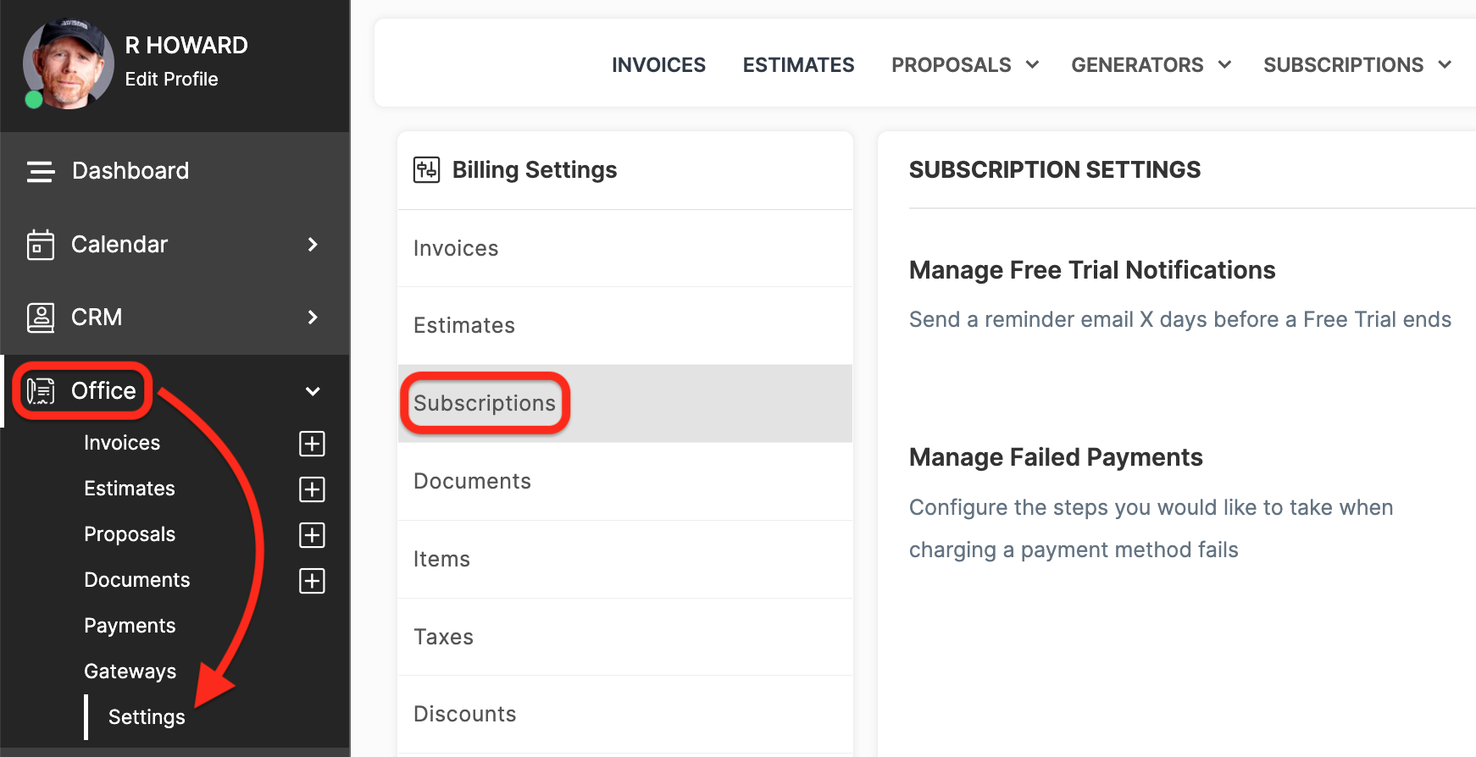The width and height of the screenshot is (1476, 757).
Task: Select Subscriptions in Billing Settings
Action: [x=625, y=404]
